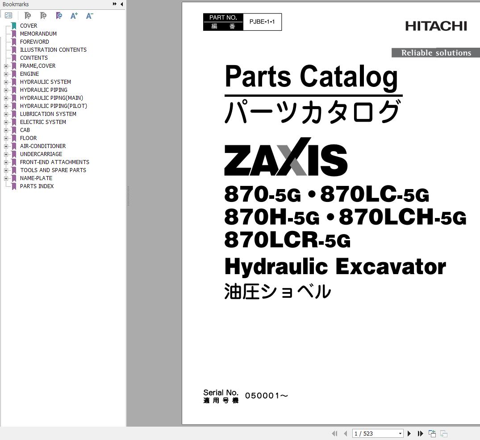Select the NAME-PLATE bookmark label
480x440 pixels.
pos(36,178)
